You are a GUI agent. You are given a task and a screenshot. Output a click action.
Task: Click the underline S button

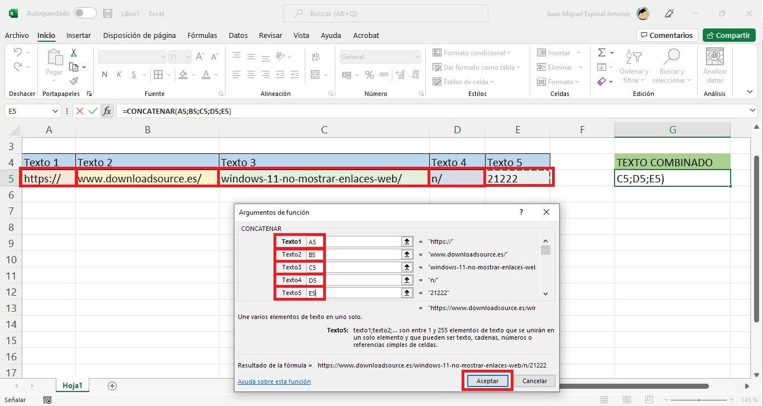pyautogui.click(x=133, y=74)
